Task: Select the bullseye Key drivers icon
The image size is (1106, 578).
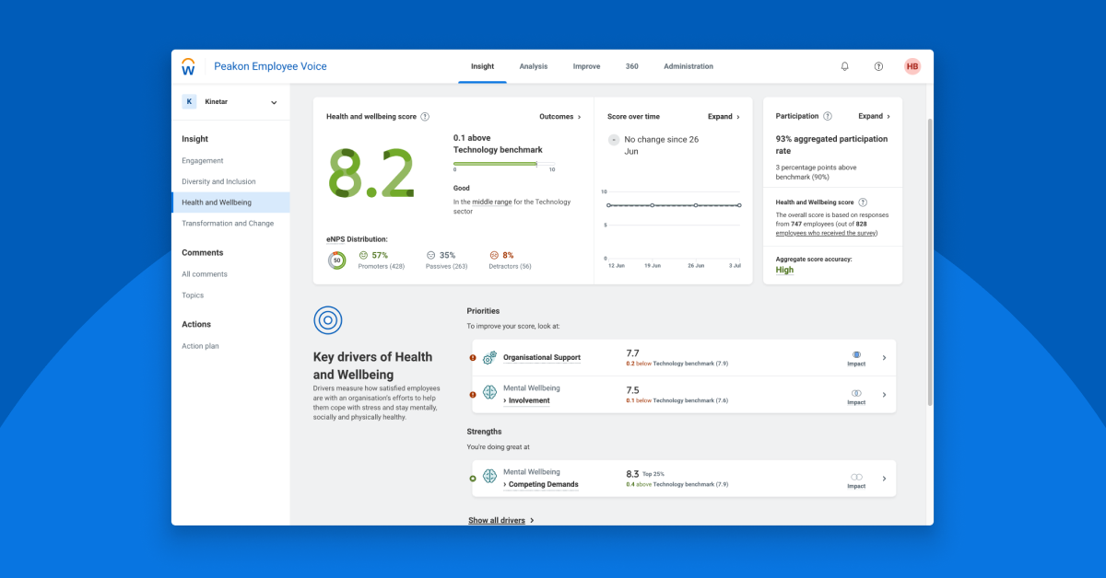Action: tap(327, 320)
